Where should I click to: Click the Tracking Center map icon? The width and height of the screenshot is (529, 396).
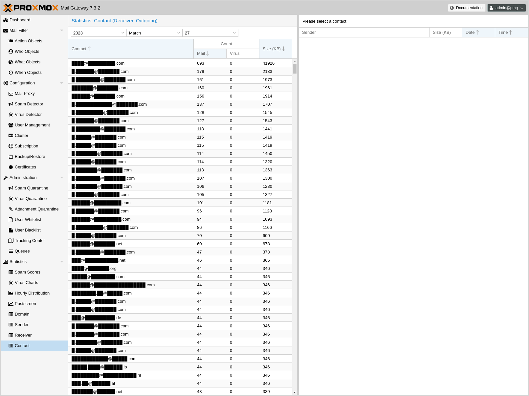tap(11, 241)
